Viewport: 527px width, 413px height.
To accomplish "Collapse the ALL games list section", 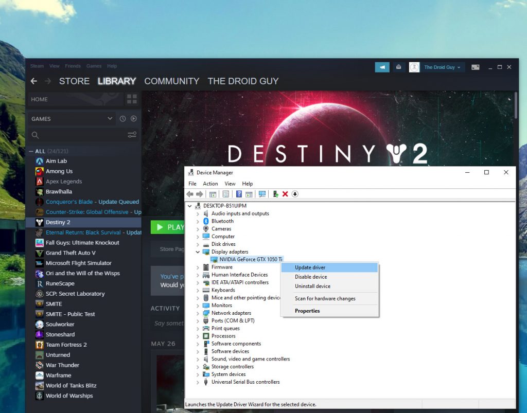I will click(31, 151).
